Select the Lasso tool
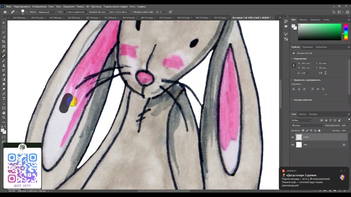The height and width of the screenshot is (197, 351). coord(4,32)
